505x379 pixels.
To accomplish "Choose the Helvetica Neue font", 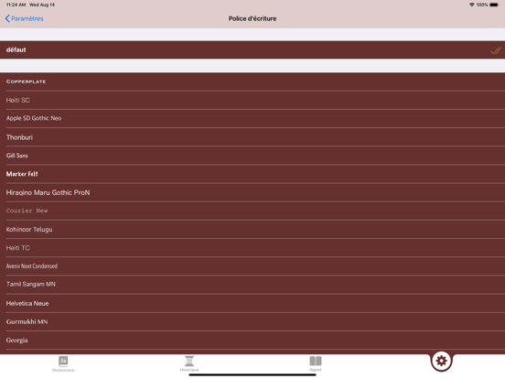I will 252,304.
